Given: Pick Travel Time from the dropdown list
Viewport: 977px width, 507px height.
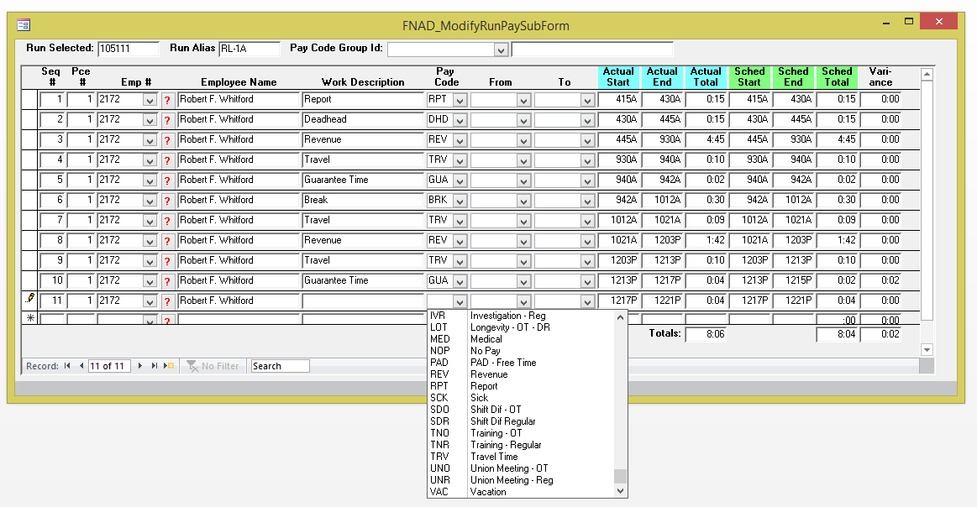Looking at the screenshot, I should 494,457.
